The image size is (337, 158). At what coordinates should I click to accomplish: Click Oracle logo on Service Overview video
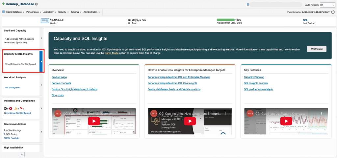tap(58, 113)
